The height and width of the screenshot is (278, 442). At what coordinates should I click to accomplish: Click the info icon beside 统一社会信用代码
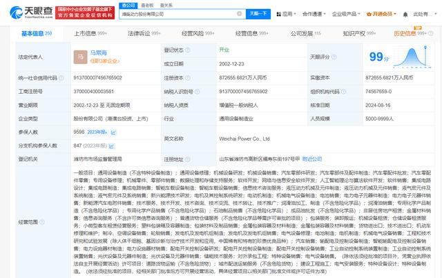click(x=61, y=78)
